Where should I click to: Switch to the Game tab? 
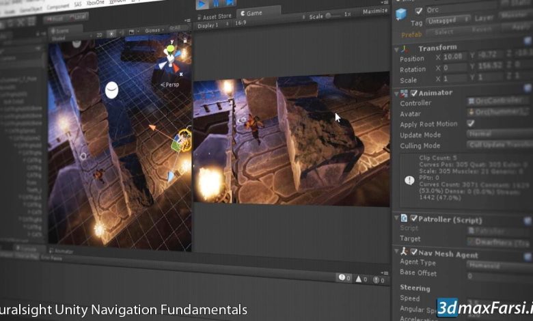251,13
